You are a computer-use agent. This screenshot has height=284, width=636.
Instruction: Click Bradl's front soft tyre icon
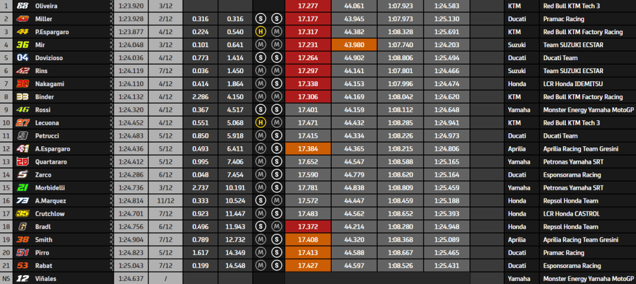[260, 226]
